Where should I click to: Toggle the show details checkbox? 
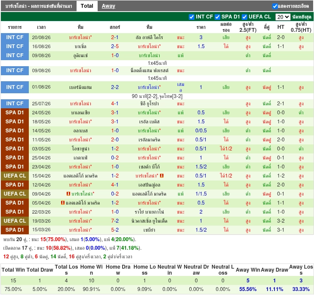(x=275, y=6)
